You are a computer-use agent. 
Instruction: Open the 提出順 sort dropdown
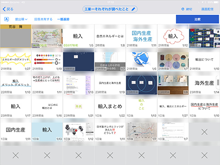click(x=21, y=19)
